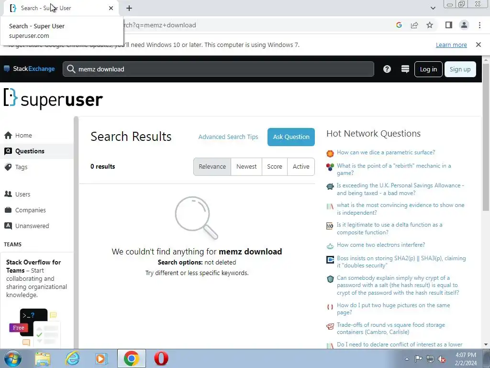Dismiss the Windows 7 update notice
Screen dimensions: 490x368
478,45
